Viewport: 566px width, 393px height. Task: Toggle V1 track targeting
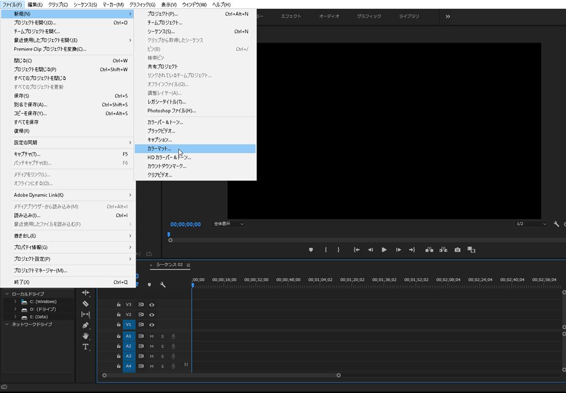(129, 325)
